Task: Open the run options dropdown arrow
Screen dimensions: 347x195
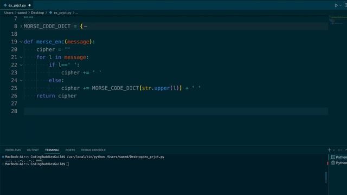Action: tap(340, 5)
